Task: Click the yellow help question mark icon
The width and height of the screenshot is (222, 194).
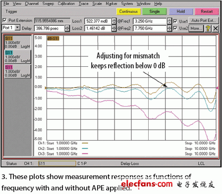Action: 208,28
